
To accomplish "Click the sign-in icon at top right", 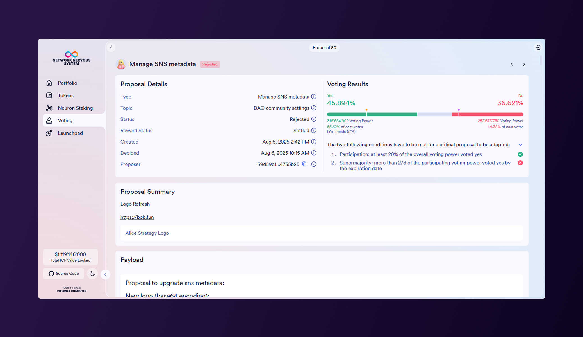I will pyautogui.click(x=538, y=47).
